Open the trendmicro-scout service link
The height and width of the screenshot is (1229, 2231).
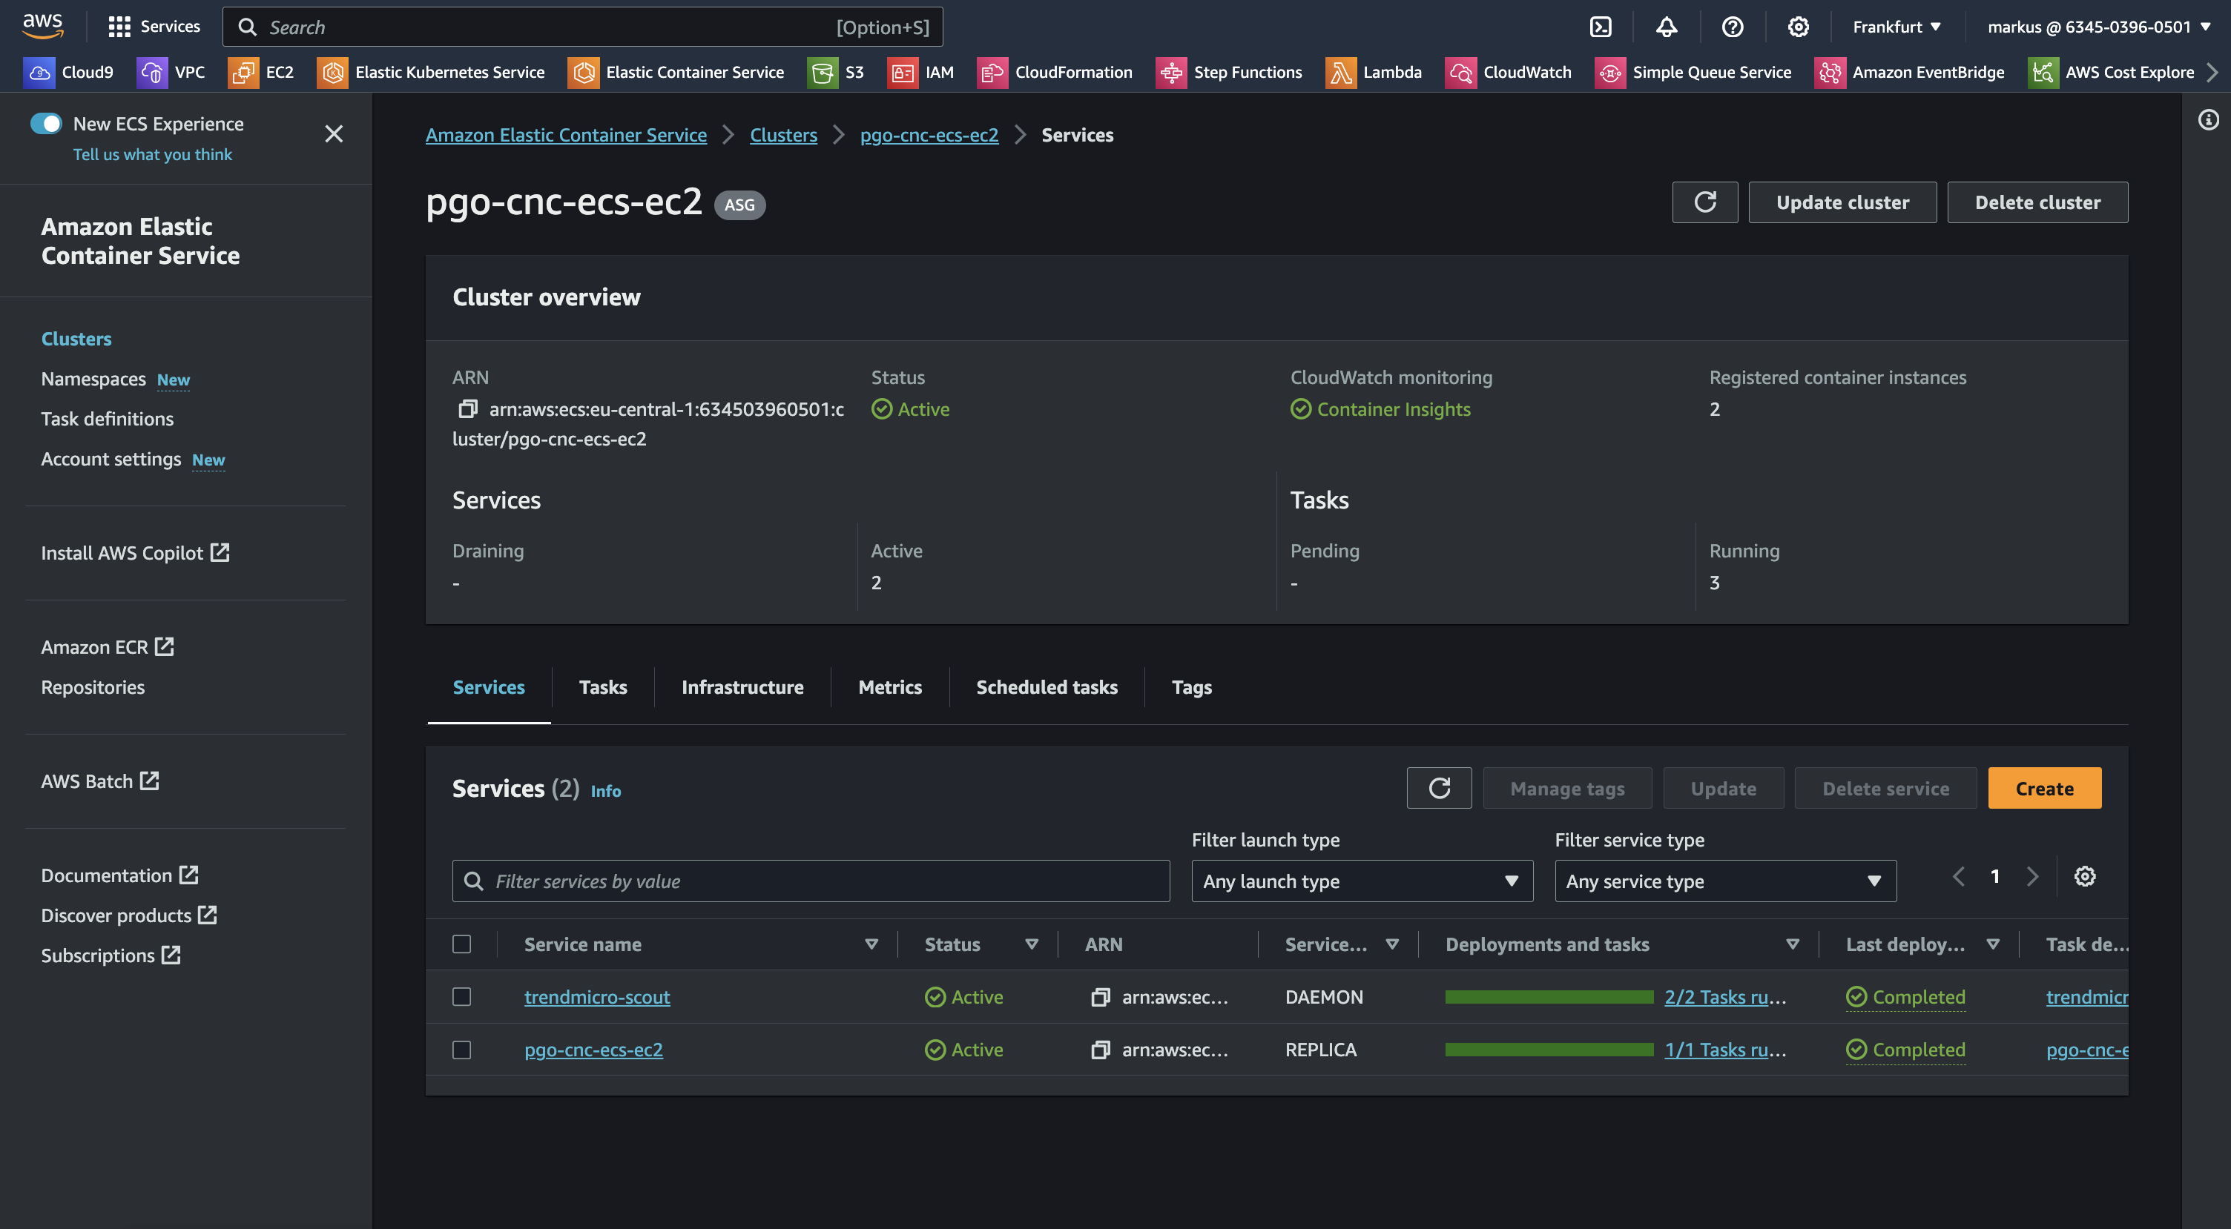coord(597,997)
